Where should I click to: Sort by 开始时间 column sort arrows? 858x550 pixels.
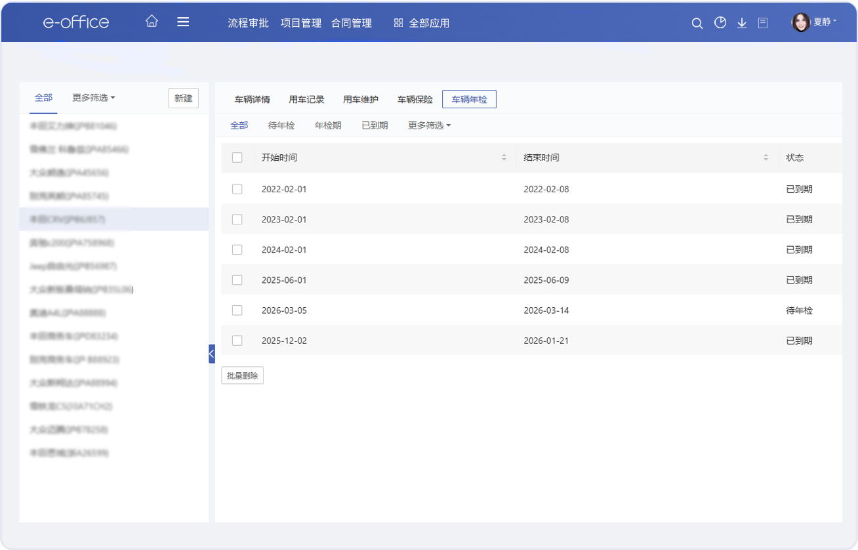[504, 158]
